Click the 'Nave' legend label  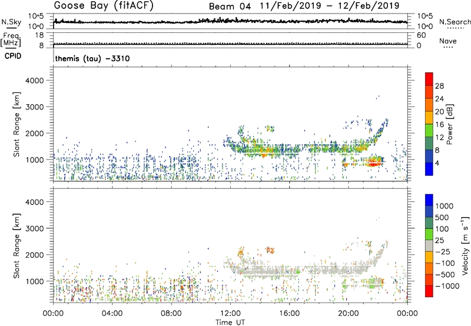point(448,41)
